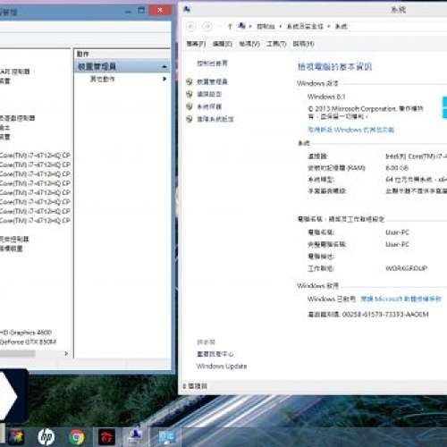Read the Microsoft software license terms link
Screen dimensions: 447x447
(x=401, y=299)
